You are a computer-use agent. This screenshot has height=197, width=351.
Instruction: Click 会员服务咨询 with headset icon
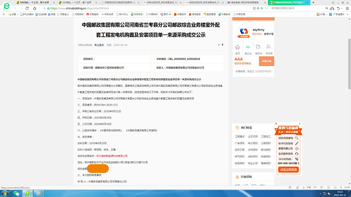pyautogui.click(x=288, y=154)
